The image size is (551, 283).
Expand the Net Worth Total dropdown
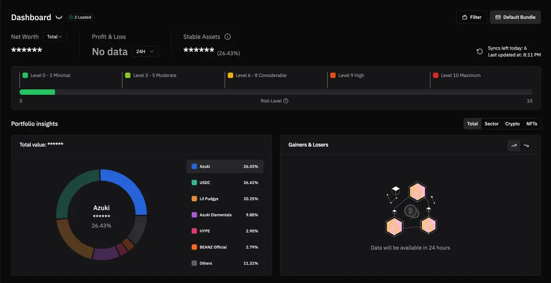coord(55,36)
